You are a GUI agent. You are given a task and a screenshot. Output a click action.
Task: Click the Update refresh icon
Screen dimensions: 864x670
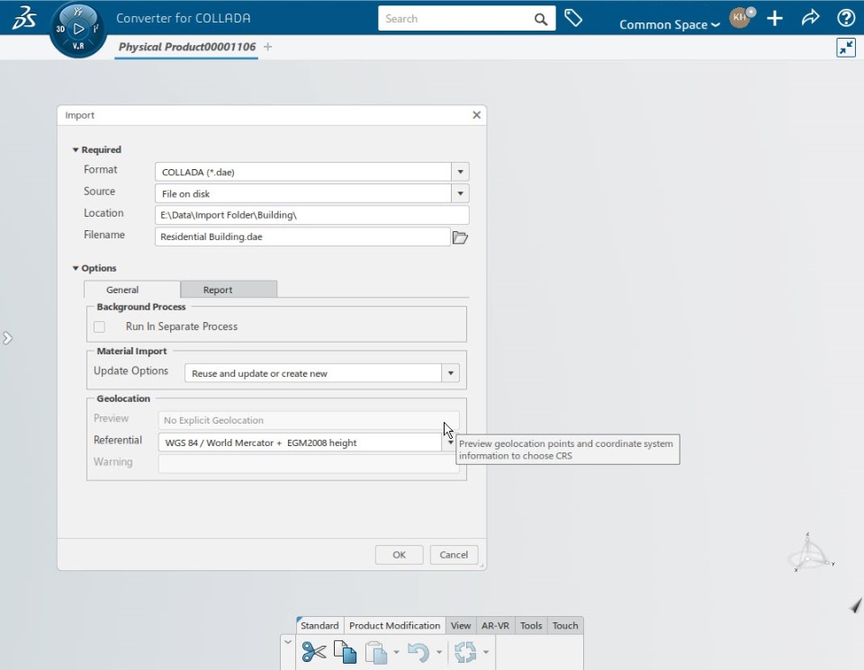tap(465, 652)
